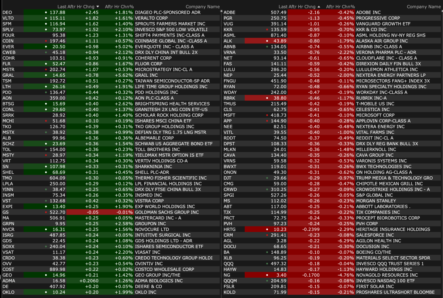Open TRUMP MEDIA & TECHNOLOGY GRO company name
The height and width of the screenshot is (298, 443).
[x=394, y=178]
